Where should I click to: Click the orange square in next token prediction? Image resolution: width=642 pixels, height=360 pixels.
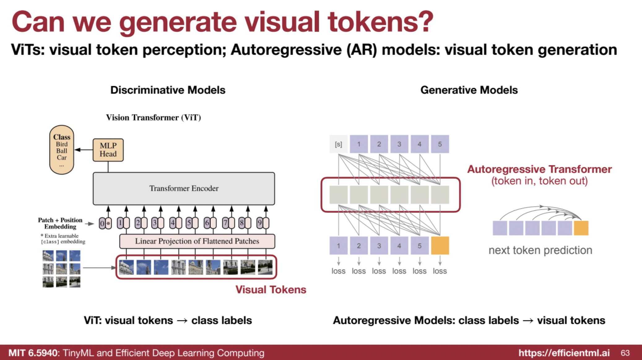pyautogui.click(x=581, y=228)
